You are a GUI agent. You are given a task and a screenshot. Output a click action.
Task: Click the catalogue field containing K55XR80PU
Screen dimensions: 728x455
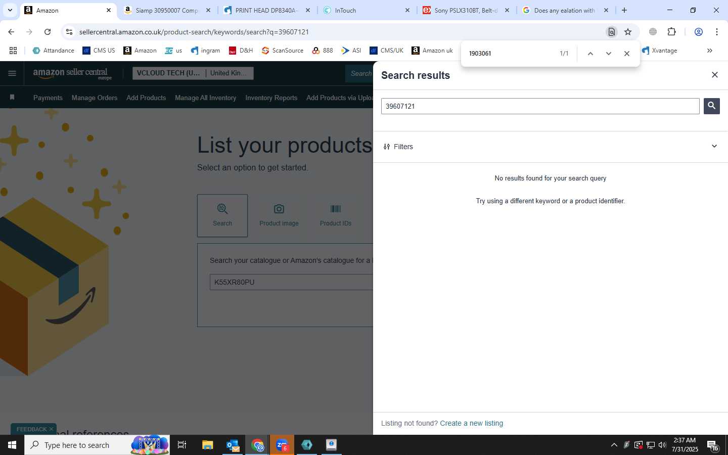click(x=291, y=282)
